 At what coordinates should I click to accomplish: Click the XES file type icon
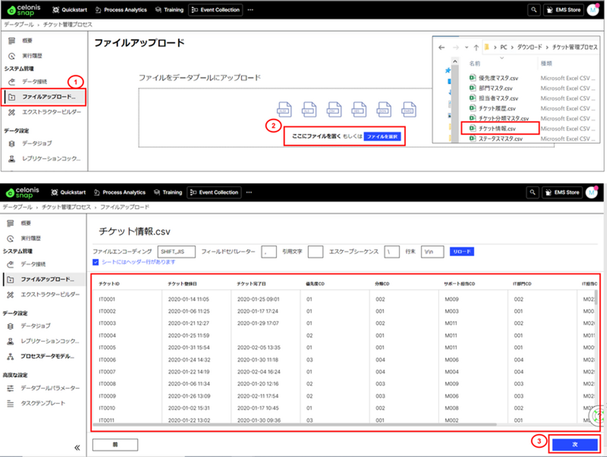[359, 110]
